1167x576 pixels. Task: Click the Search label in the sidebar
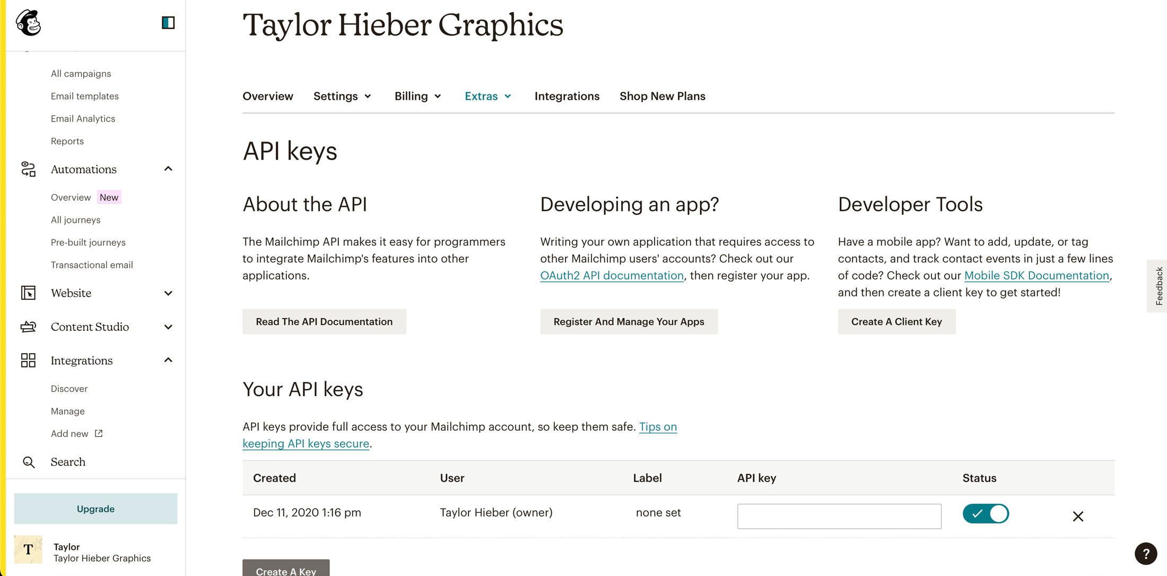[x=68, y=462]
